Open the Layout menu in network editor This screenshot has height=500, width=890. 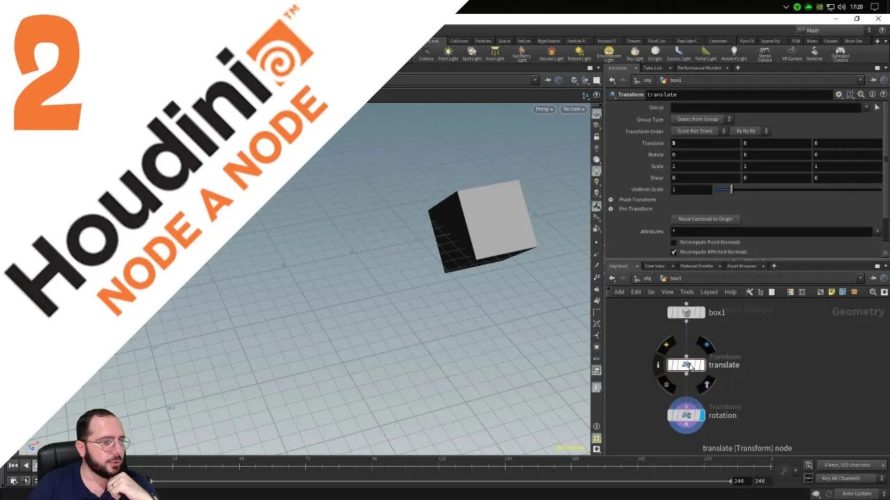click(x=709, y=292)
